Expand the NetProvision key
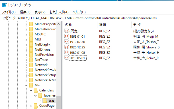The image size is (174, 109). tap(26, 55)
